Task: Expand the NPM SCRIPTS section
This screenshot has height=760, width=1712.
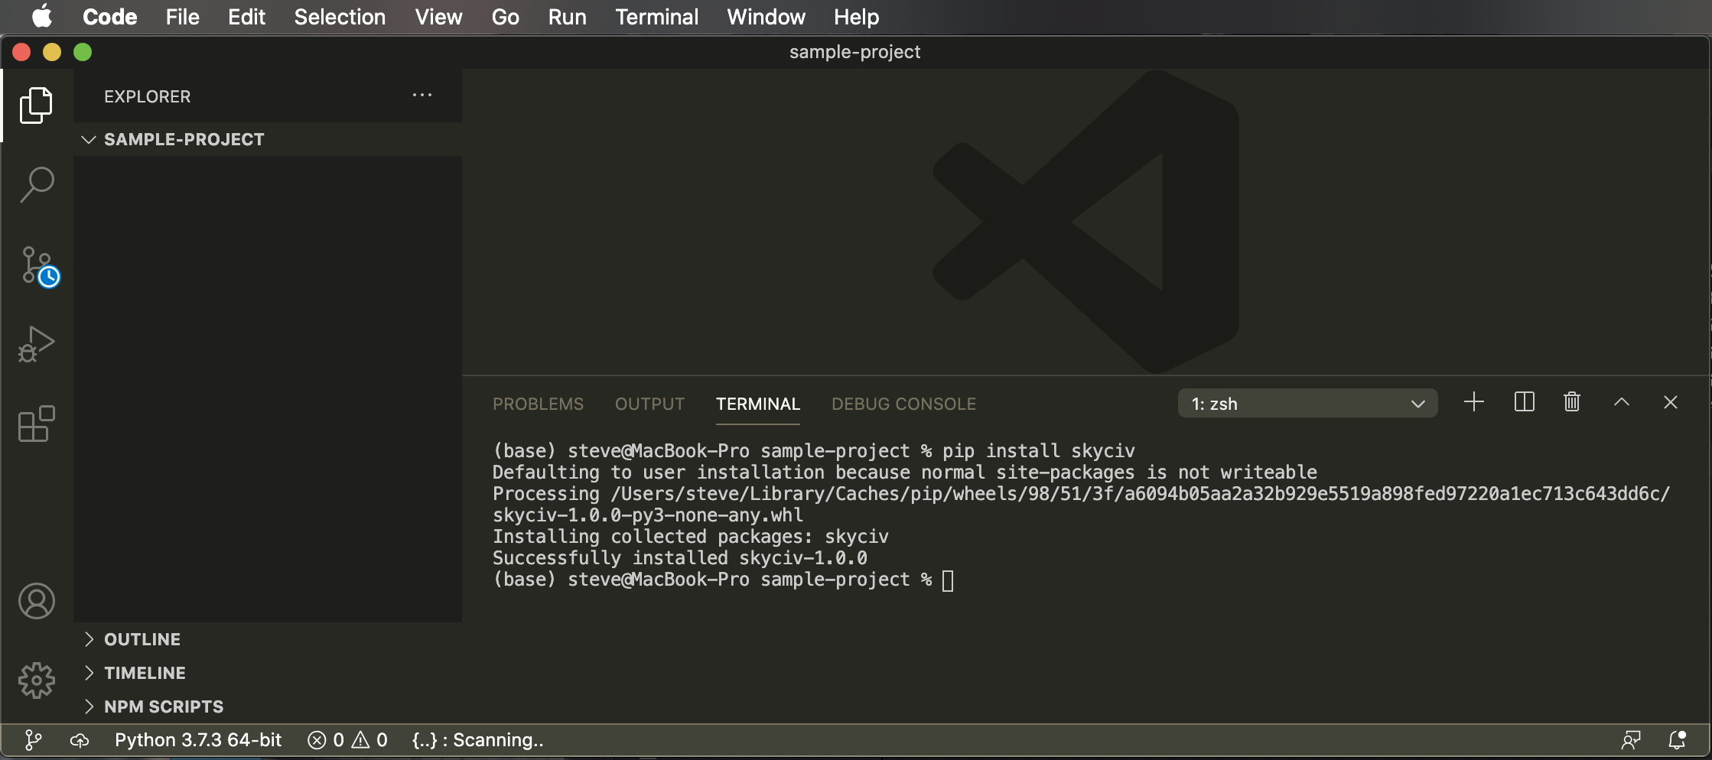Action: 164,706
